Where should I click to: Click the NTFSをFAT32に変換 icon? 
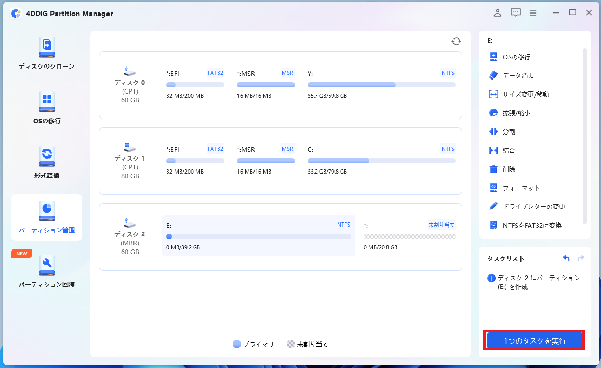[x=493, y=225]
